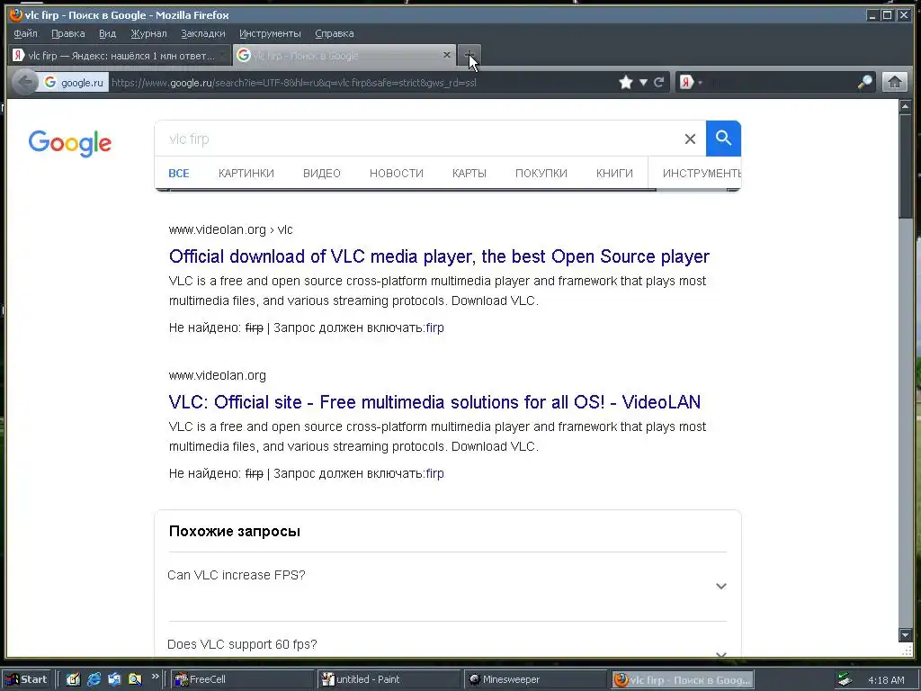This screenshot has height=691, width=921.
Task: Open the Файл menu
Action: (25, 33)
